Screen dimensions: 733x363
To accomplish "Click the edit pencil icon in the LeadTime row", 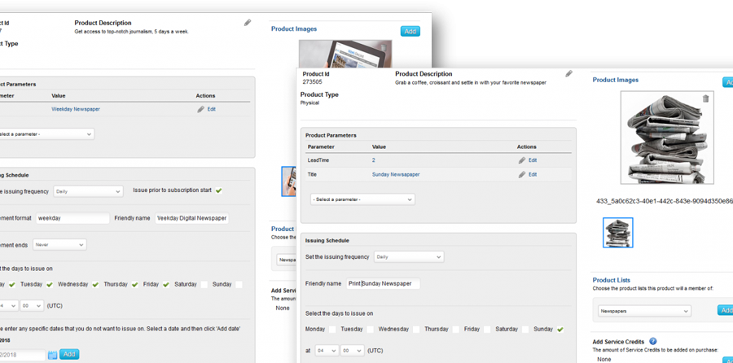I will coord(522,160).
